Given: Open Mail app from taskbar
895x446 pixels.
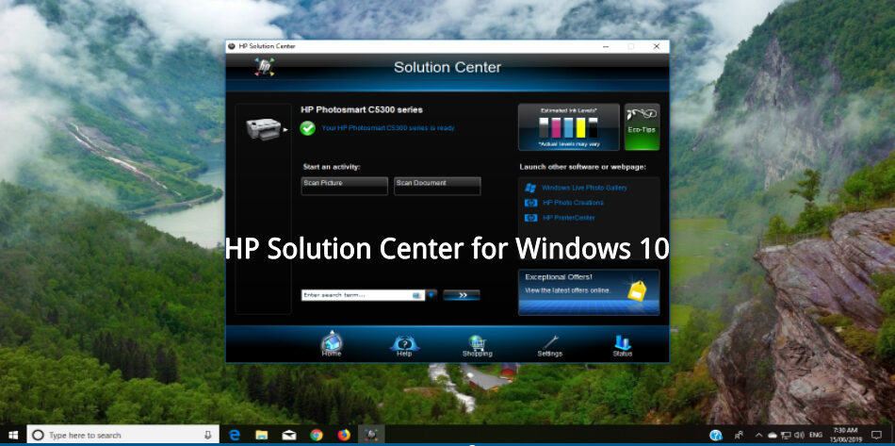Looking at the screenshot, I should click(289, 435).
